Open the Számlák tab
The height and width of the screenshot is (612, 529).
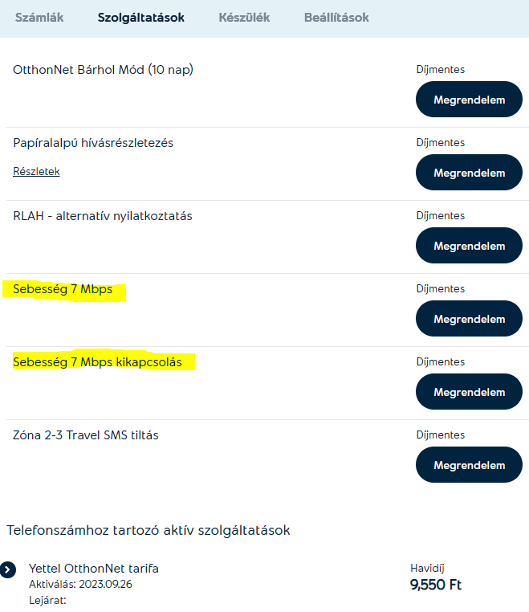pos(39,17)
